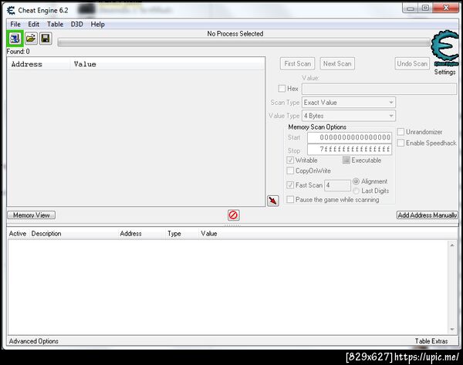Close the Cheat Engine window

pos(446,8)
